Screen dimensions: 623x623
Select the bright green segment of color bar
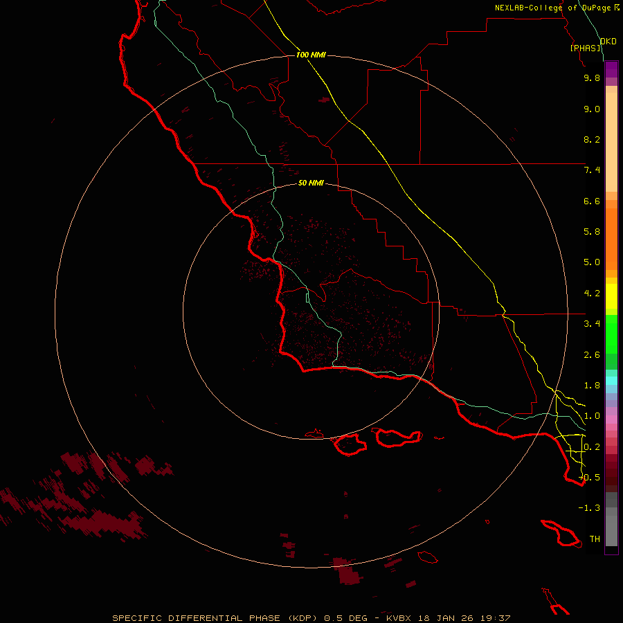point(611,334)
